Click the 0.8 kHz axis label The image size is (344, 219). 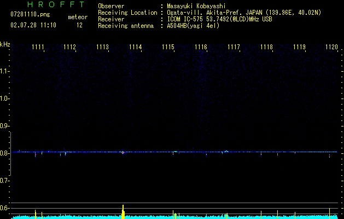[4, 153]
